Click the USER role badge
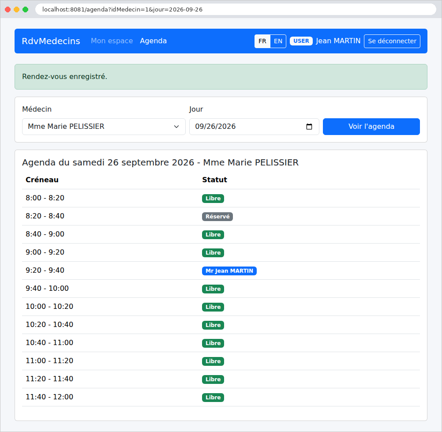The height and width of the screenshot is (432, 442). click(x=301, y=41)
